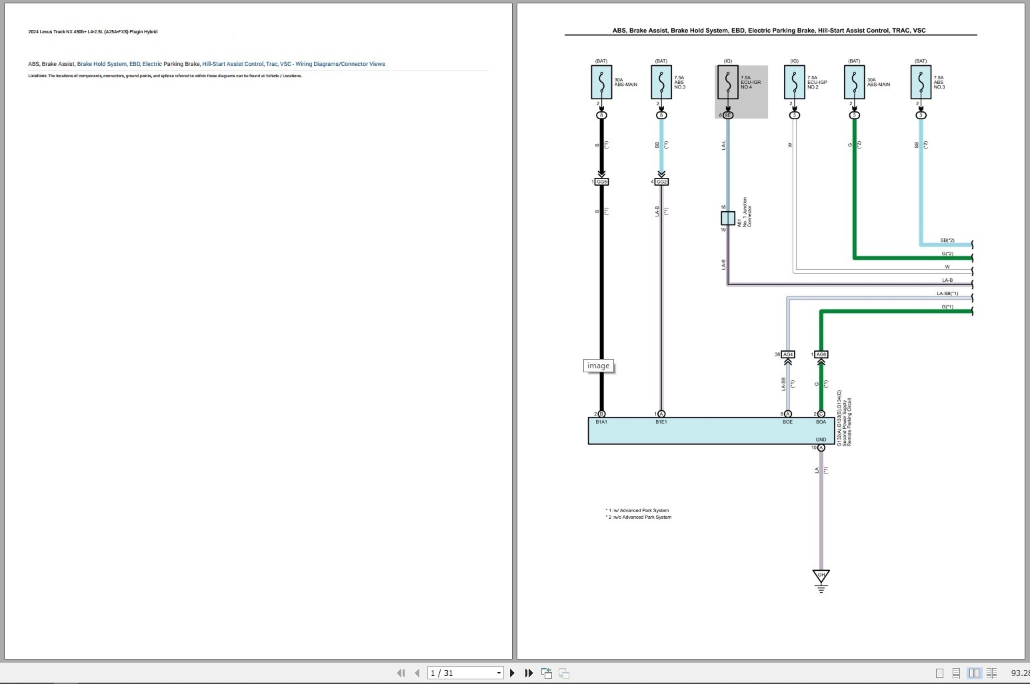Image resolution: width=1030 pixels, height=684 pixels.
Task: Open the Brake Hold System link
Action: coord(101,63)
